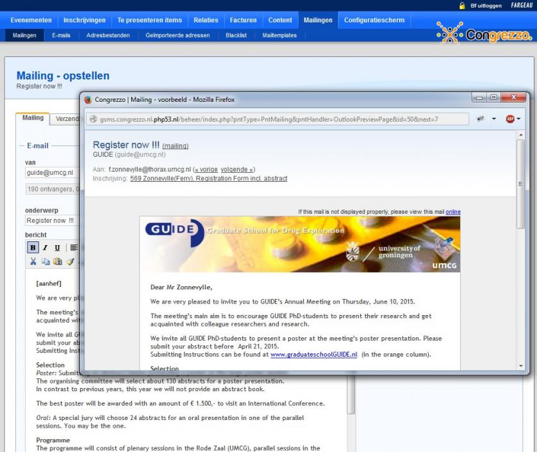Apply italic formatting in message editor

click(45, 247)
